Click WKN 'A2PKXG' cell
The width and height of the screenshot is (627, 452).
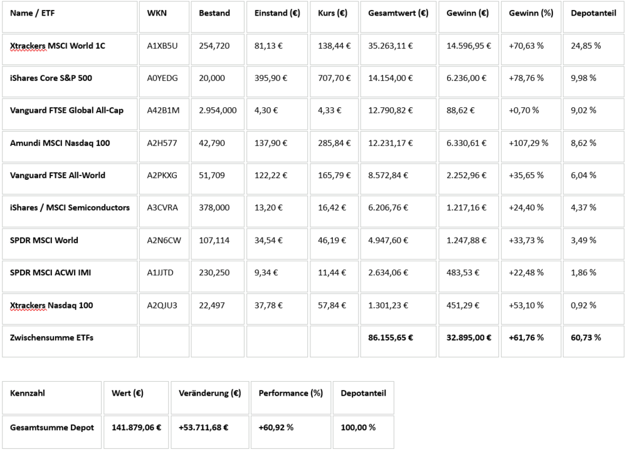(164, 179)
